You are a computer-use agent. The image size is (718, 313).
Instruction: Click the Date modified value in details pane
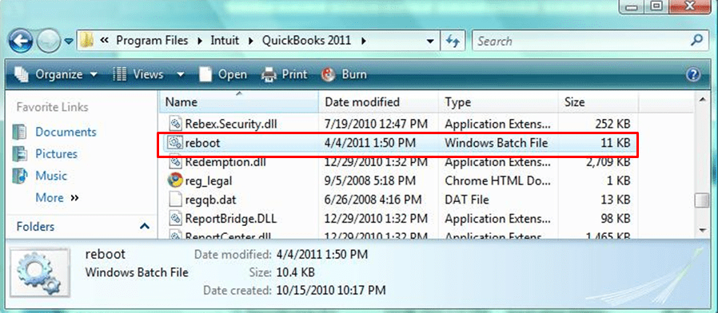point(321,254)
